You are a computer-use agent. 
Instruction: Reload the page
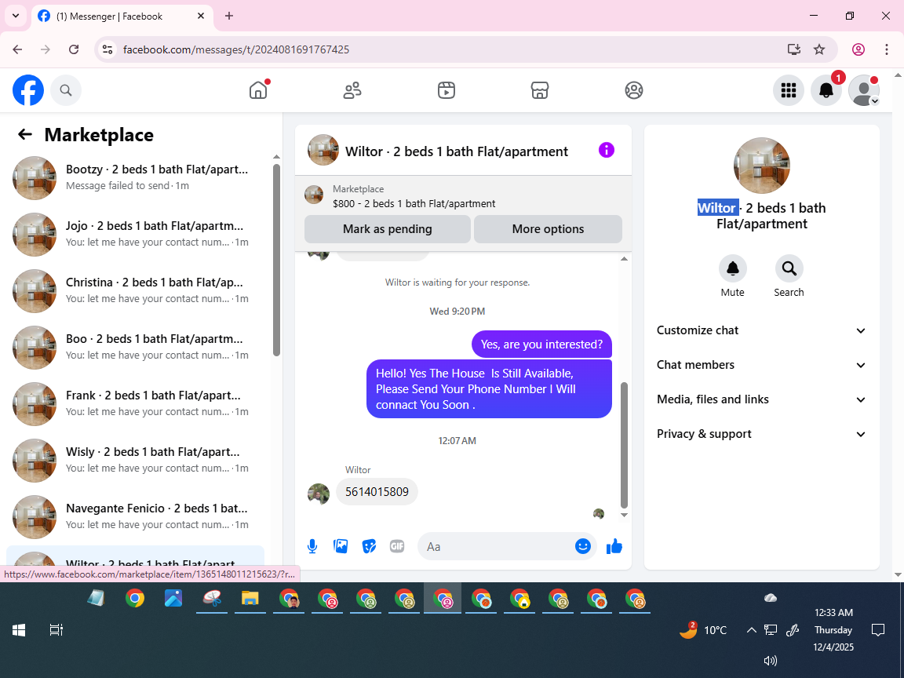pyautogui.click(x=74, y=49)
